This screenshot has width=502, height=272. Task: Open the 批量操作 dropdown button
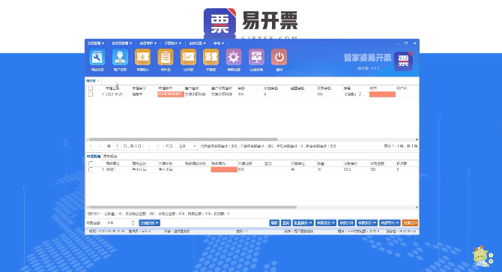pos(303,223)
